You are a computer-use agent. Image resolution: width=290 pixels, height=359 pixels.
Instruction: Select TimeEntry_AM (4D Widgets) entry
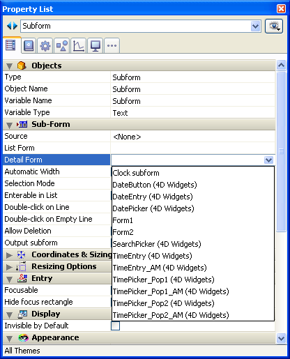[x=160, y=268]
